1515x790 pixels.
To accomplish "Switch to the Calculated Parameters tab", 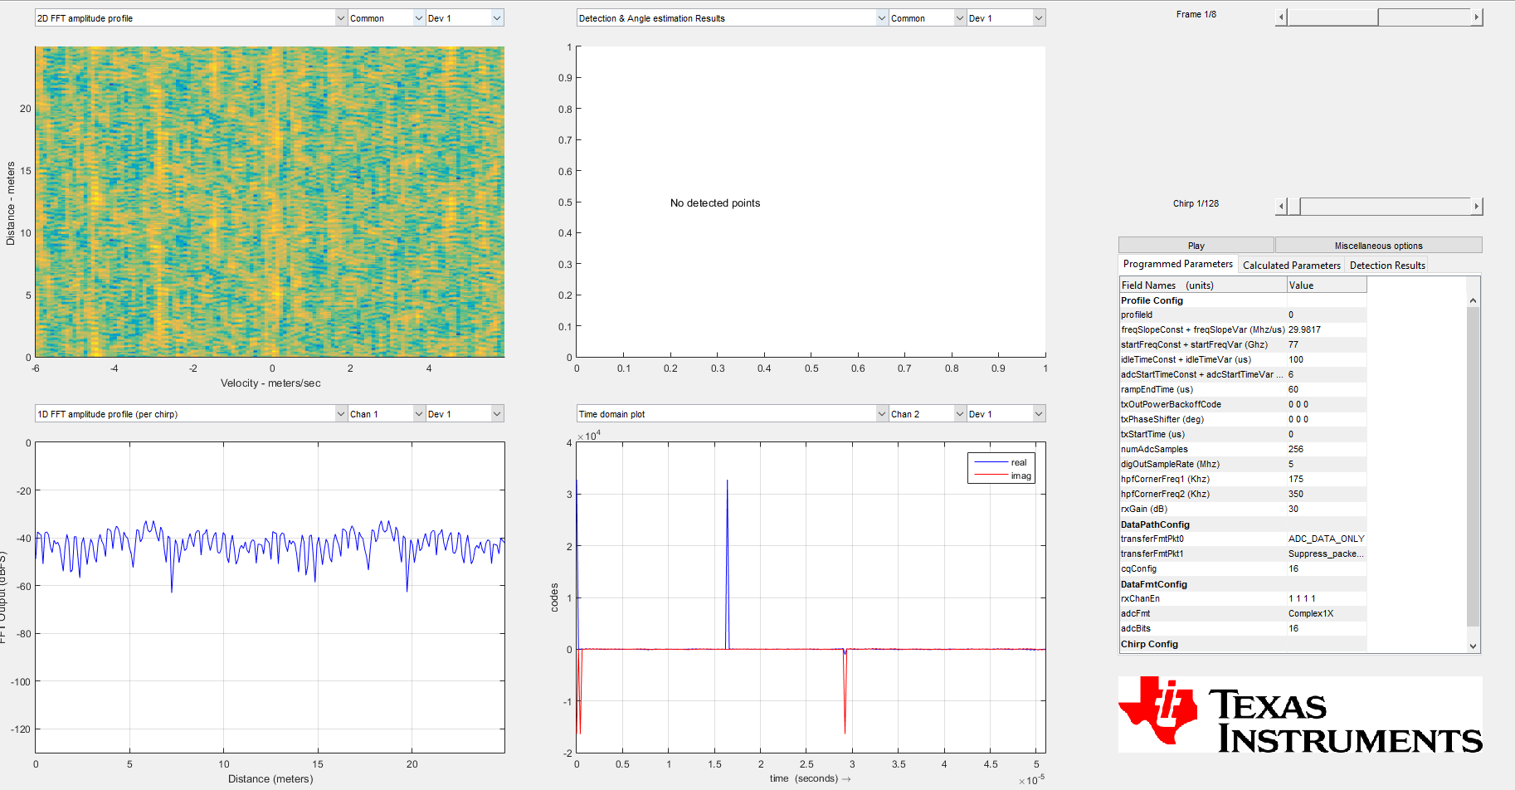I will click(1291, 265).
